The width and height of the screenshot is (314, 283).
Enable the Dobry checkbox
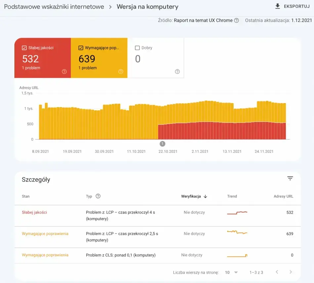tap(137, 48)
